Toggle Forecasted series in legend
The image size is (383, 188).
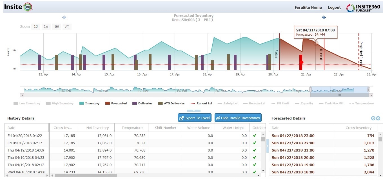pyautogui.click(x=116, y=104)
